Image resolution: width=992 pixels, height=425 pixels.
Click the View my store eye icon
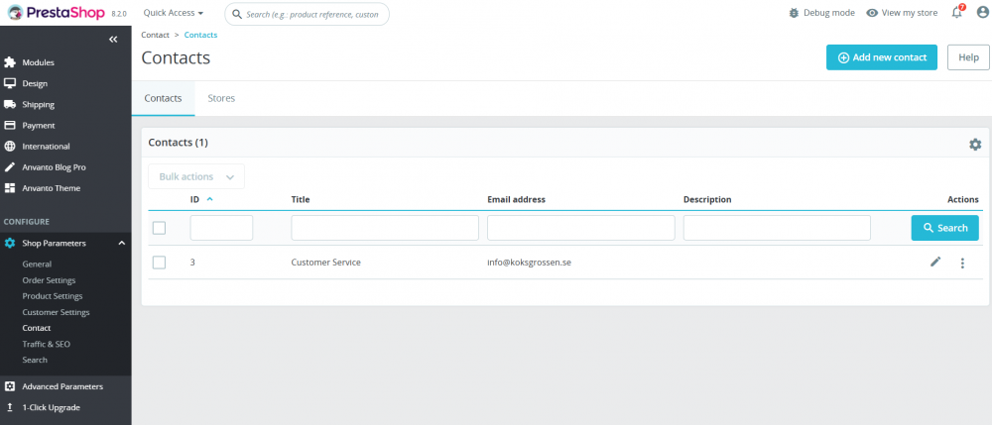click(x=872, y=13)
